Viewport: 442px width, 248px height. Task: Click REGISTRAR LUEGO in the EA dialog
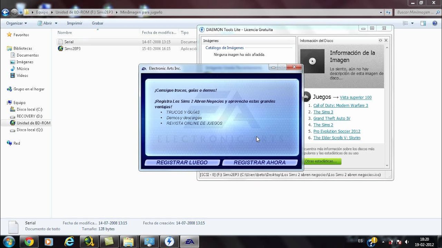(182, 163)
